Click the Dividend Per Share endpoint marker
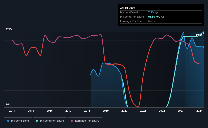Image resolution: width=208 pixels, height=128 pixels. tap(204, 33)
